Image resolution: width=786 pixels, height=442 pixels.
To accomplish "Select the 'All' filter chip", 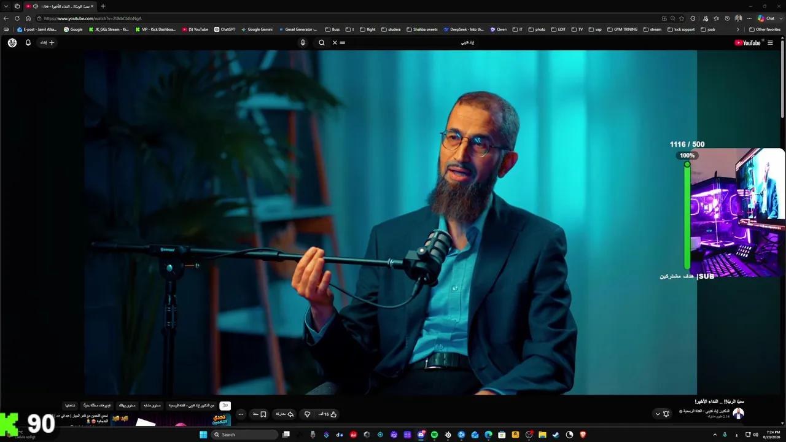I will (x=225, y=406).
